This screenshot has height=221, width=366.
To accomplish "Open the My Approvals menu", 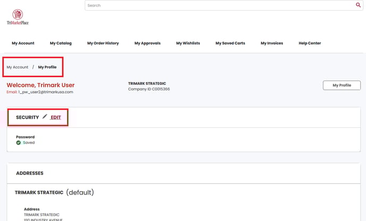I will [147, 43].
